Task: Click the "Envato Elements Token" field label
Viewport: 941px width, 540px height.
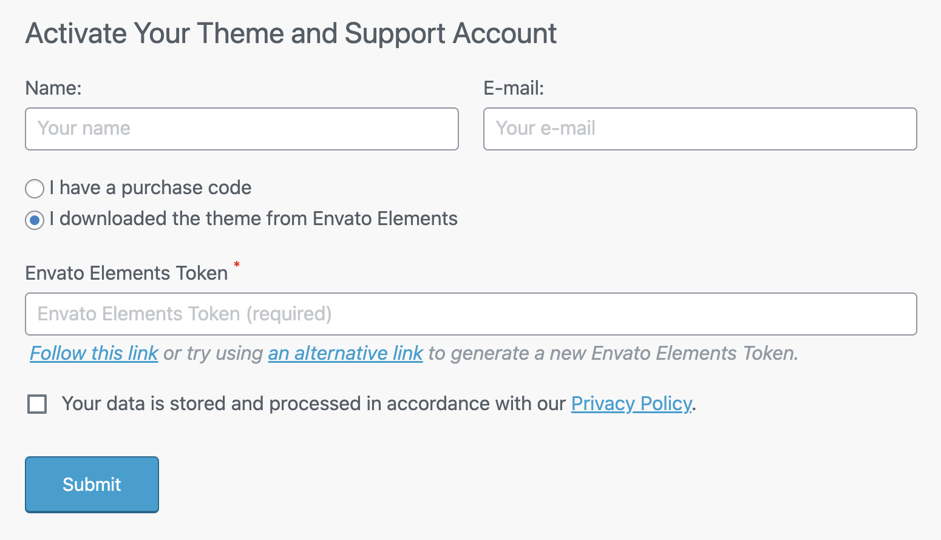Action: click(x=126, y=273)
